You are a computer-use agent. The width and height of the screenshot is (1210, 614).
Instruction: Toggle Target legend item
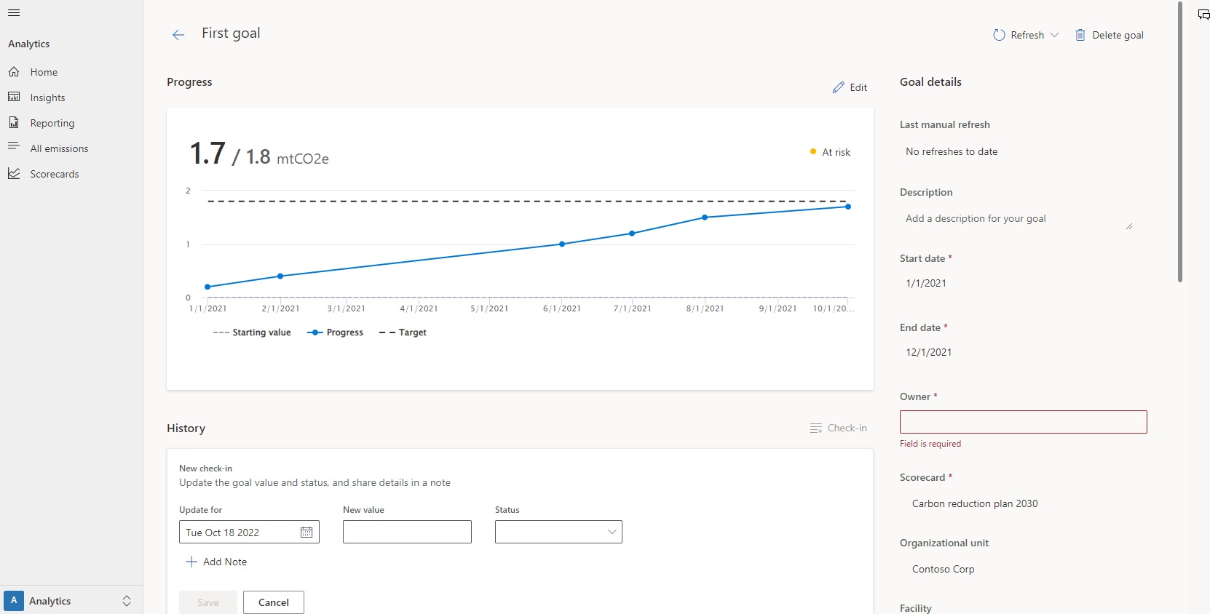click(403, 332)
